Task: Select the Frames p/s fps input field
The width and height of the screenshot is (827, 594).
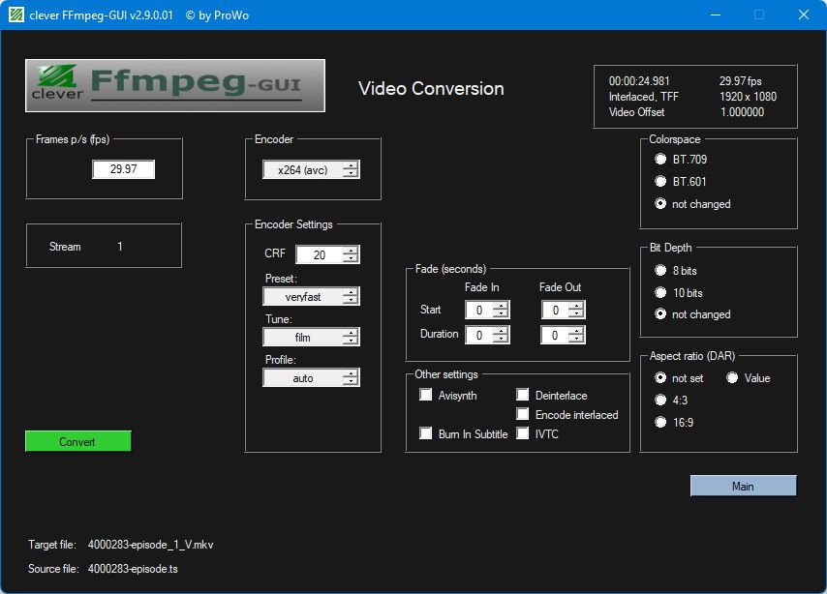Action: coord(123,169)
